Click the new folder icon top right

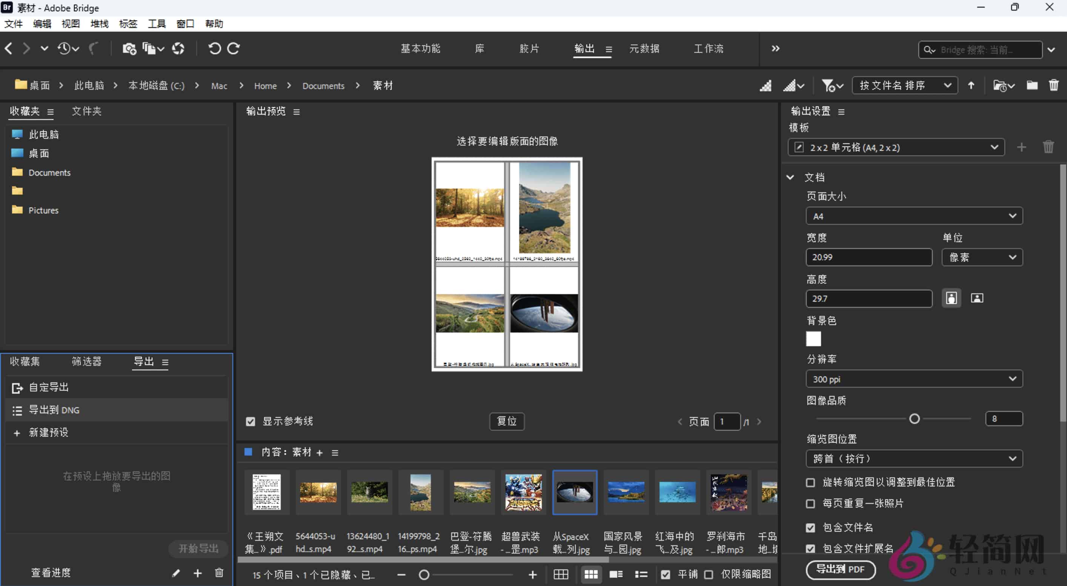1032,85
